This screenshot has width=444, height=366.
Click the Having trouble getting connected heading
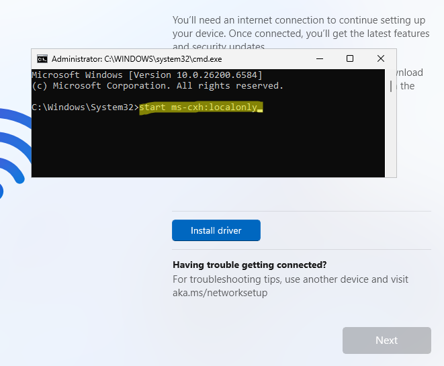249,265
